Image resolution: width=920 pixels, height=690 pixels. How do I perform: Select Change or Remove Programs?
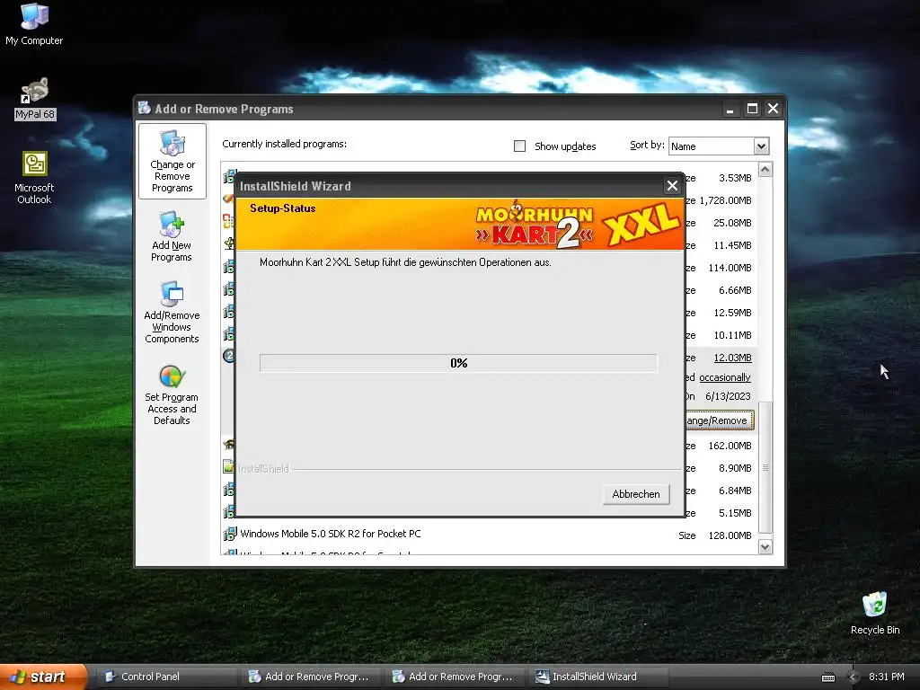pos(172,162)
